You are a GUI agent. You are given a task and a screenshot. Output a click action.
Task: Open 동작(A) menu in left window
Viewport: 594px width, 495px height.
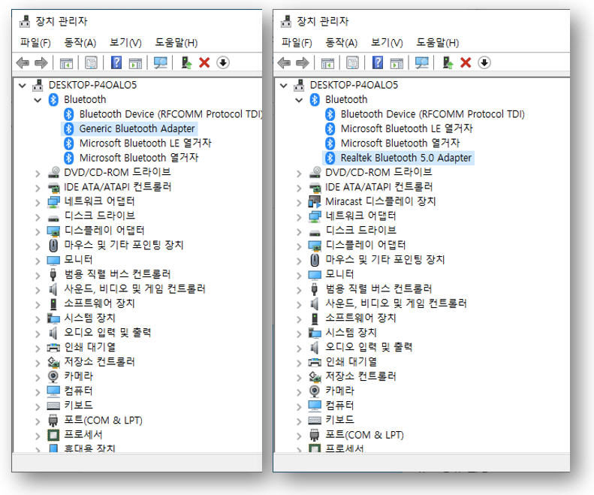(80, 43)
